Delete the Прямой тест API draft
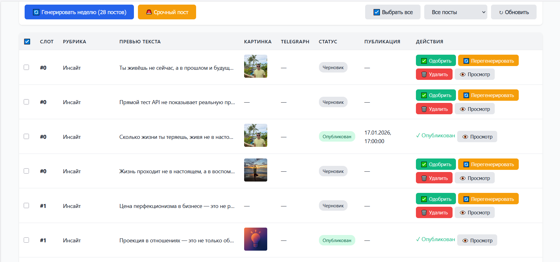The height and width of the screenshot is (262, 560). click(x=434, y=109)
